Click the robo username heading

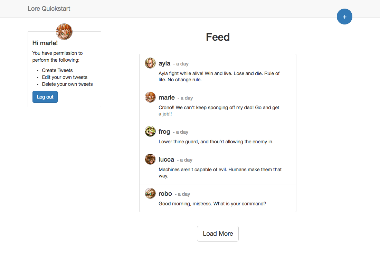[x=165, y=194]
